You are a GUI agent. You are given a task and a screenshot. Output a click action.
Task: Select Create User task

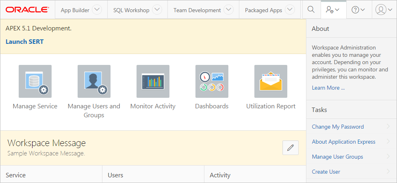tap(326, 172)
